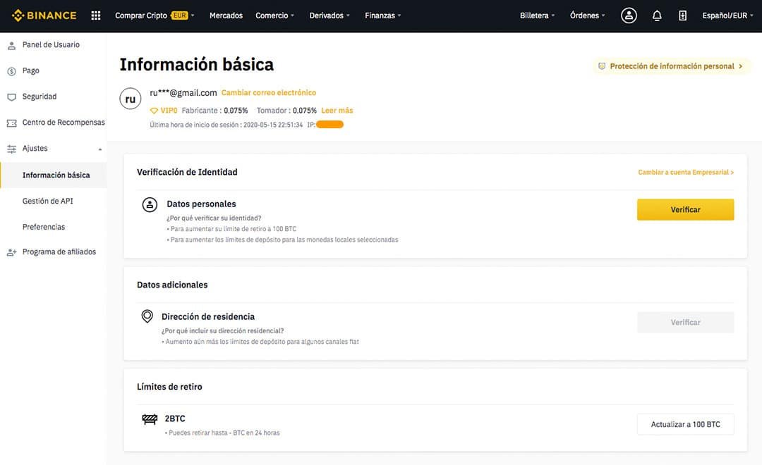Click the orange IP address mask
This screenshot has width=762, height=465.
pyautogui.click(x=329, y=125)
